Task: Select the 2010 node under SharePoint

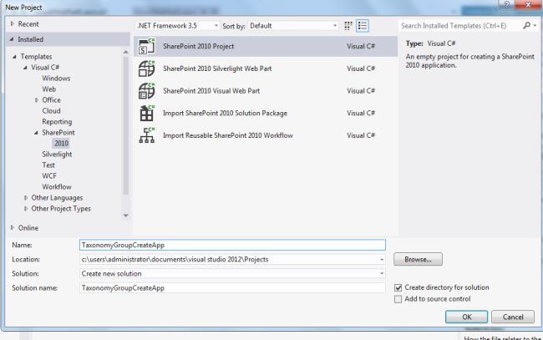Action: click(x=61, y=144)
